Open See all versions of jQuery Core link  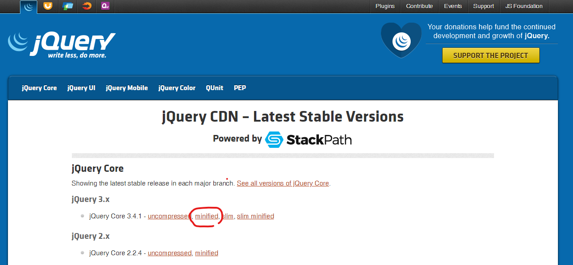click(x=283, y=183)
